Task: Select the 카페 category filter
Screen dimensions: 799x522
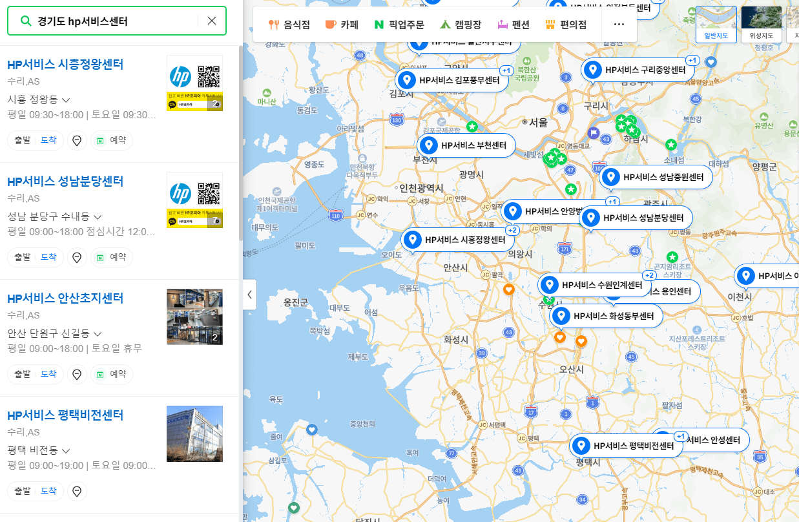Action: click(342, 25)
